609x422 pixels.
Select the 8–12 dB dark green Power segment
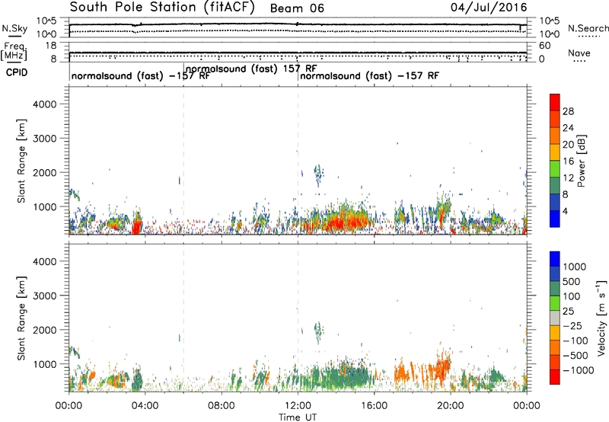point(555,186)
